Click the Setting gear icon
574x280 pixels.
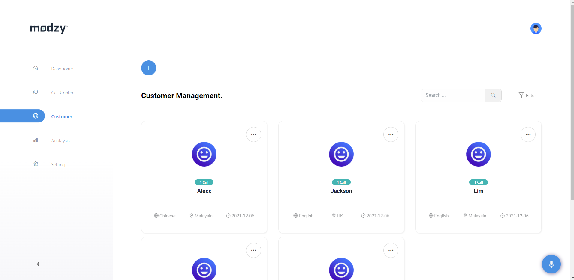pyautogui.click(x=35, y=164)
